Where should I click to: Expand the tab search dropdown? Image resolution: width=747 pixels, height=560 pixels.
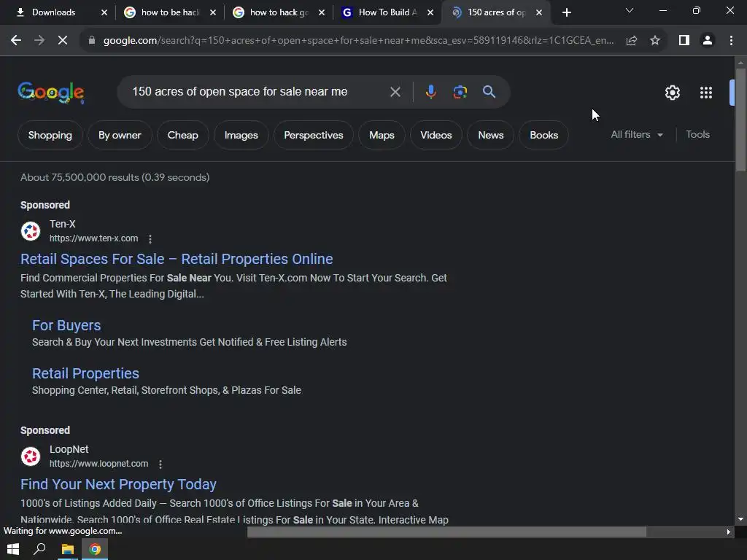pyautogui.click(x=630, y=10)
